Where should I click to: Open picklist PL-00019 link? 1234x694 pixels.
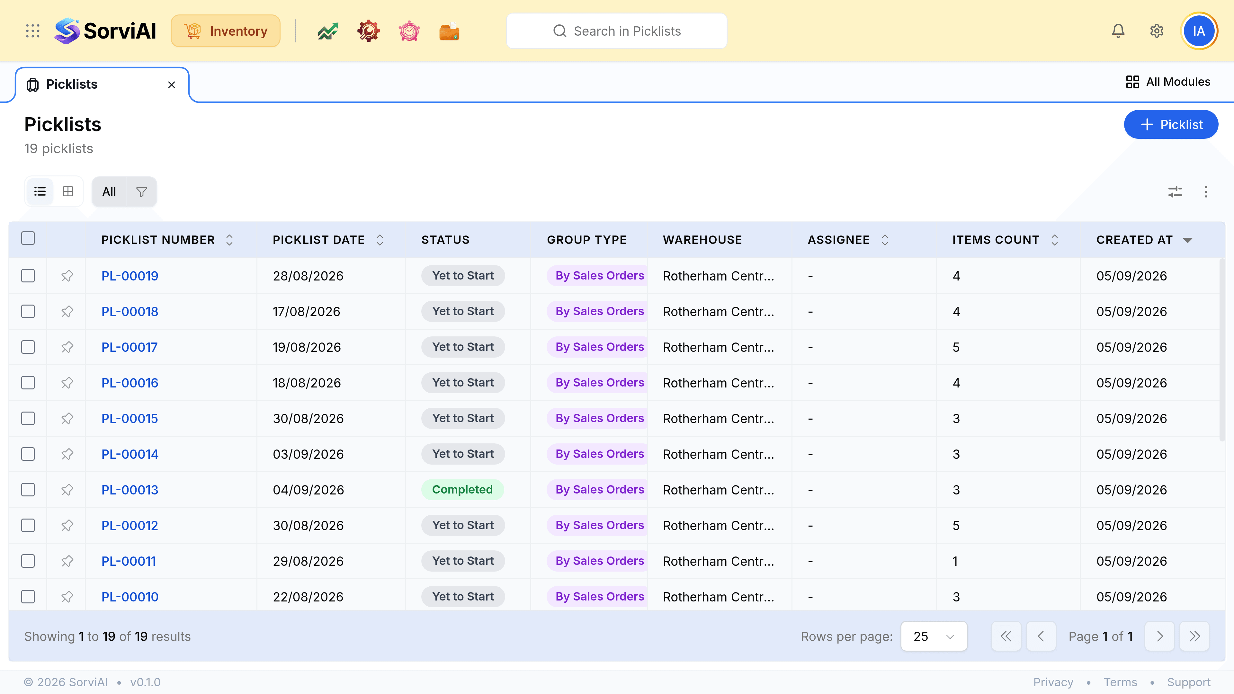tap(130, 276)
